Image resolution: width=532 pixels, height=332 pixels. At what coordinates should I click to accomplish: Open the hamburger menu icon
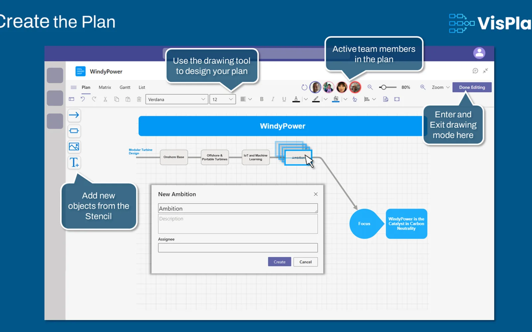[73, 87]
